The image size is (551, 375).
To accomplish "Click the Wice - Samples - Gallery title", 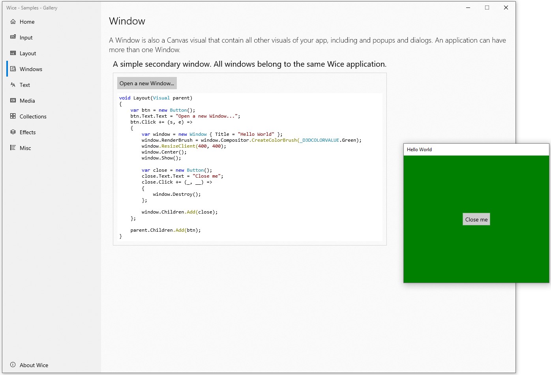I will (32, 8).
